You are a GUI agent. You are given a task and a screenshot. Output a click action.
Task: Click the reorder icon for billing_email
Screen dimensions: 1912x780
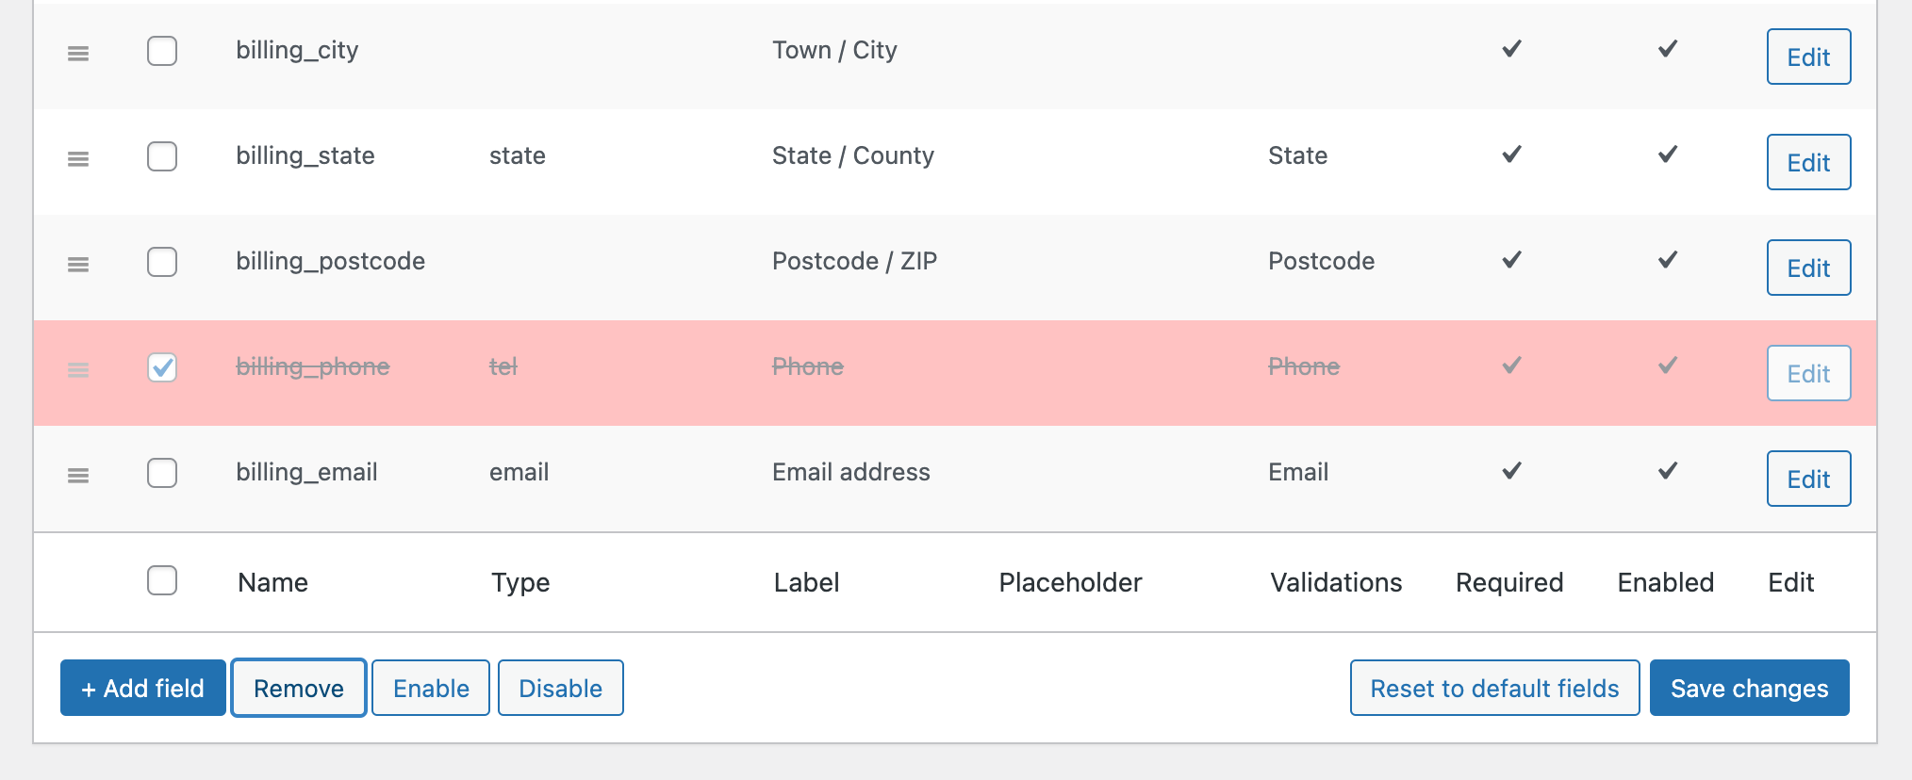pyautogui.click(x=78, y=476)
